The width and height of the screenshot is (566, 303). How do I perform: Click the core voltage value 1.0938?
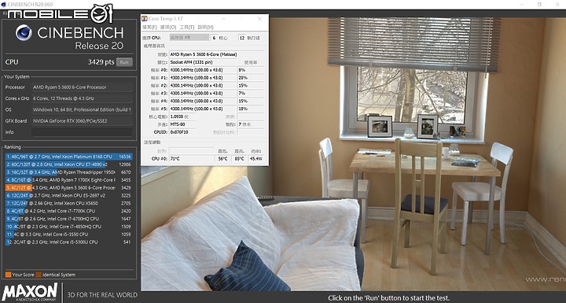pyautogui.click(x=182, y=116)
